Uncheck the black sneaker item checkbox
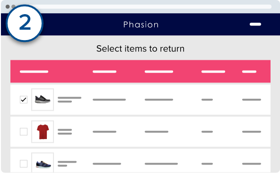This screenshot has width=280, height=173. click(x=24, y=99)
